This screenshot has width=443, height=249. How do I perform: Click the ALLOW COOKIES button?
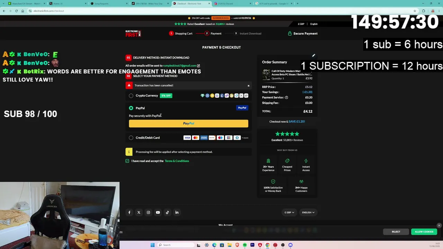tap(424, 232)
